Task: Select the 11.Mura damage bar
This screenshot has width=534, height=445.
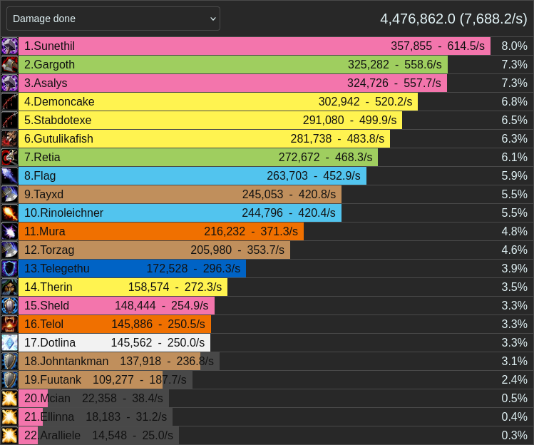Action: click(x=161, y=231)
